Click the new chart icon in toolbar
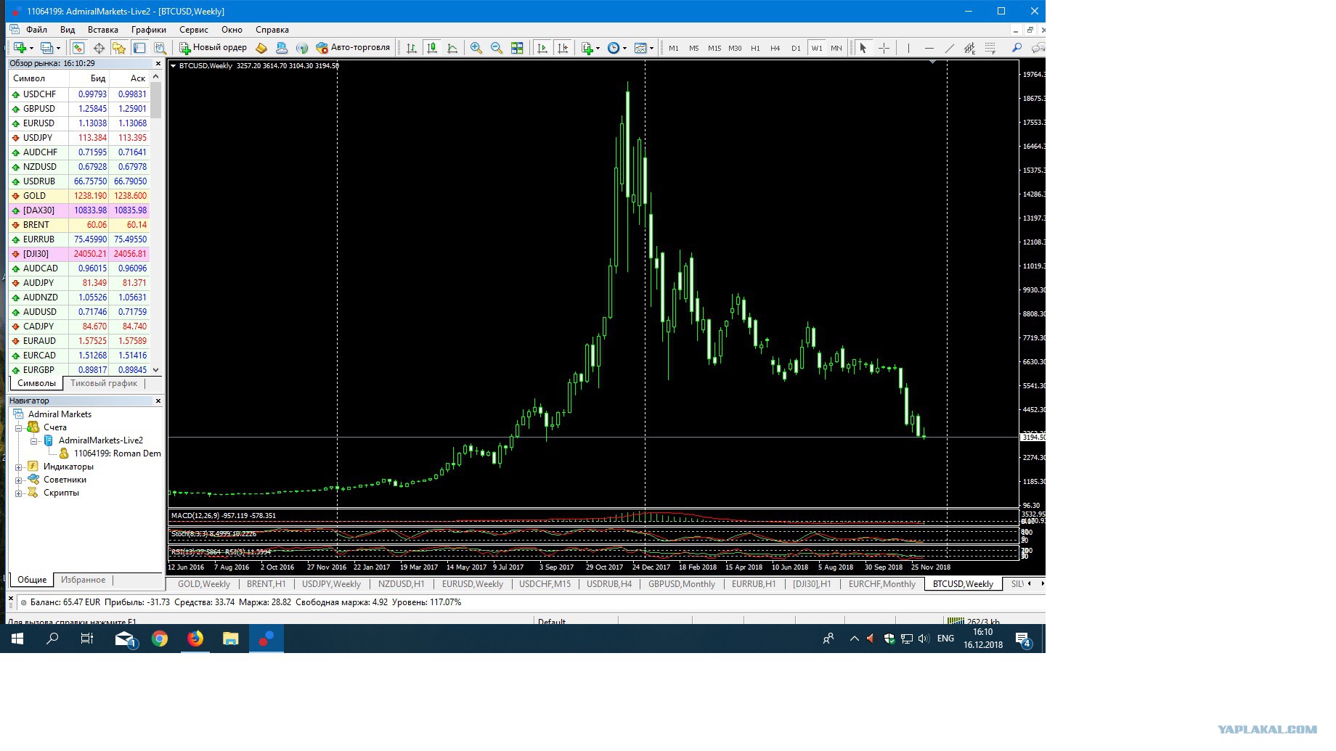The image size is (1336, 751). tap(20, 48)
